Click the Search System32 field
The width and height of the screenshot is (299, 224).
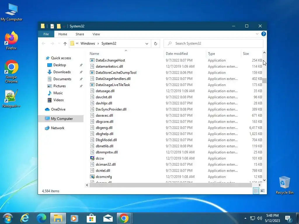(x=213, y=43)
